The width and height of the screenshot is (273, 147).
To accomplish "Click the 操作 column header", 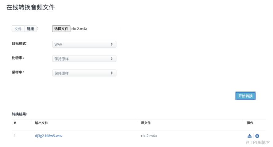I will coord(250,123).
